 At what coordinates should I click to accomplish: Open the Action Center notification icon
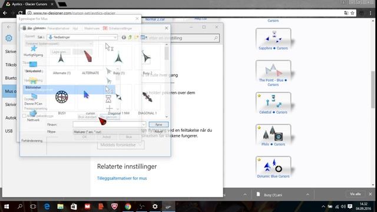point(350,207)
